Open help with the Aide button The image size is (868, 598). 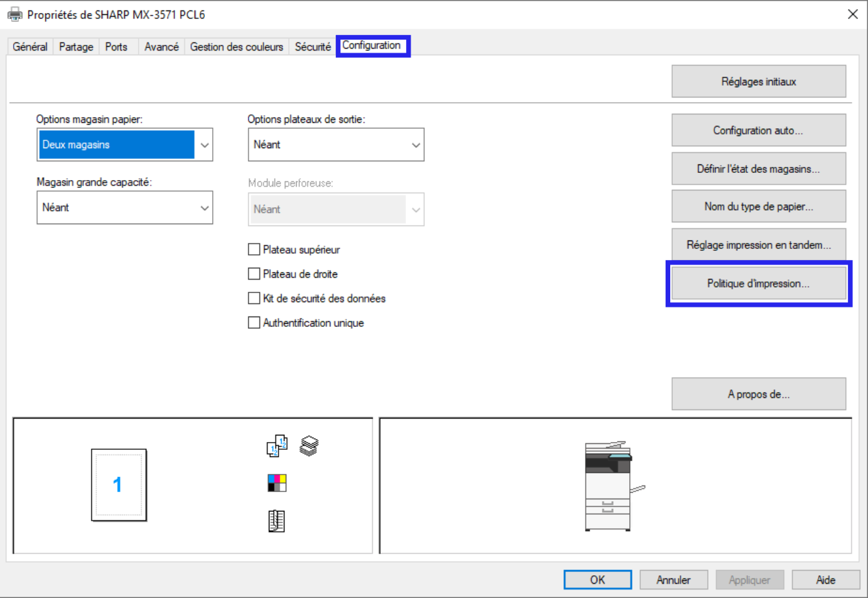[826, 580]
